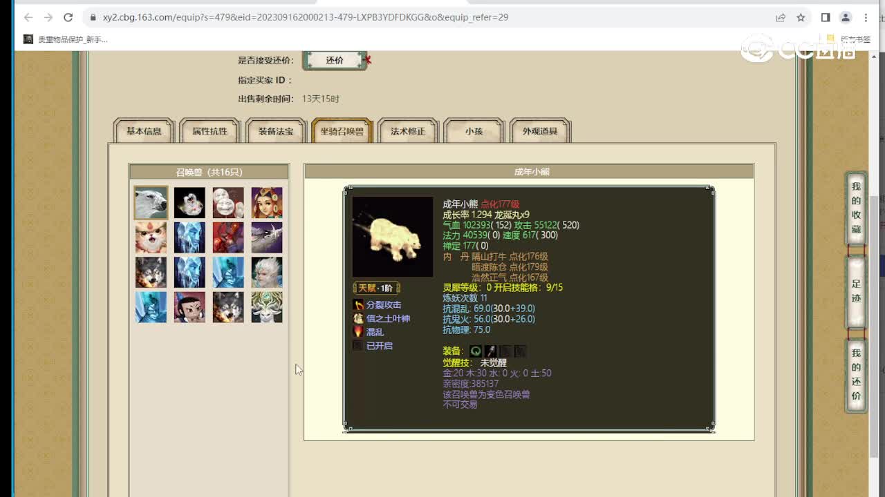Click the 亲密度:385137 text
The height and width of the screenshot is (497, 885).
click(x=471, y=384)
